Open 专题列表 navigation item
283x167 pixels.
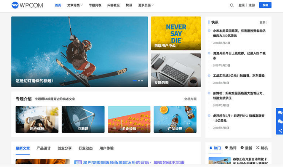coord(95,5)
